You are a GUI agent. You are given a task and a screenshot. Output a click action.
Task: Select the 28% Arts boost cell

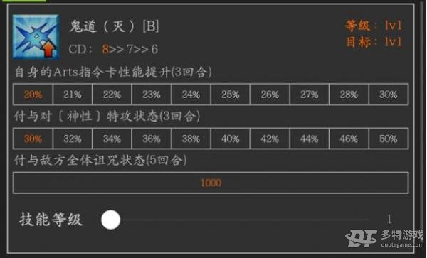click(x=349, y=95)
